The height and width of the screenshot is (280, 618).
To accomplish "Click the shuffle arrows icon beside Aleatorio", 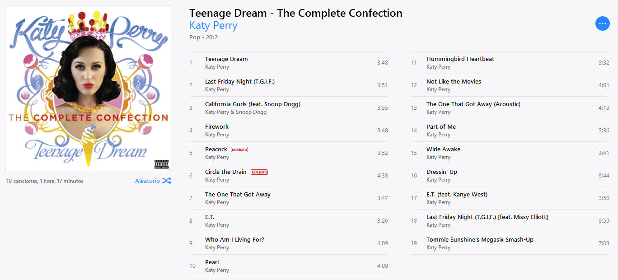I will pos(167,181).
